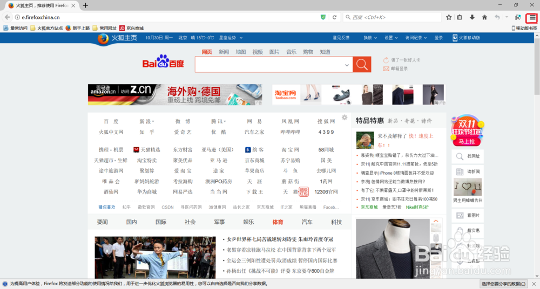Switch to 国际 news tab
Image resolution: width=540 pixels, height=289 pixels.
pyautogui.click(x=160, y=222)
